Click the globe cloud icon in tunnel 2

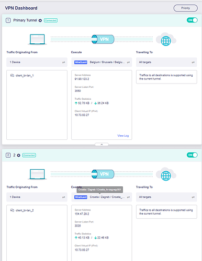166,174
